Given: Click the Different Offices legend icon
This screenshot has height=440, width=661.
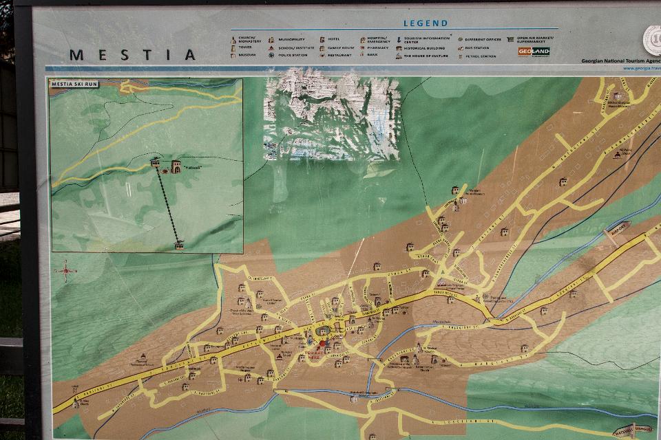Looking at the screenshot, I should [461, 39].
